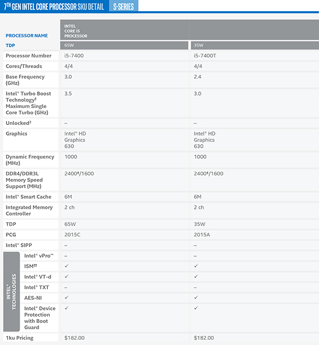Click the Unlocked row label

coord(20,123)
